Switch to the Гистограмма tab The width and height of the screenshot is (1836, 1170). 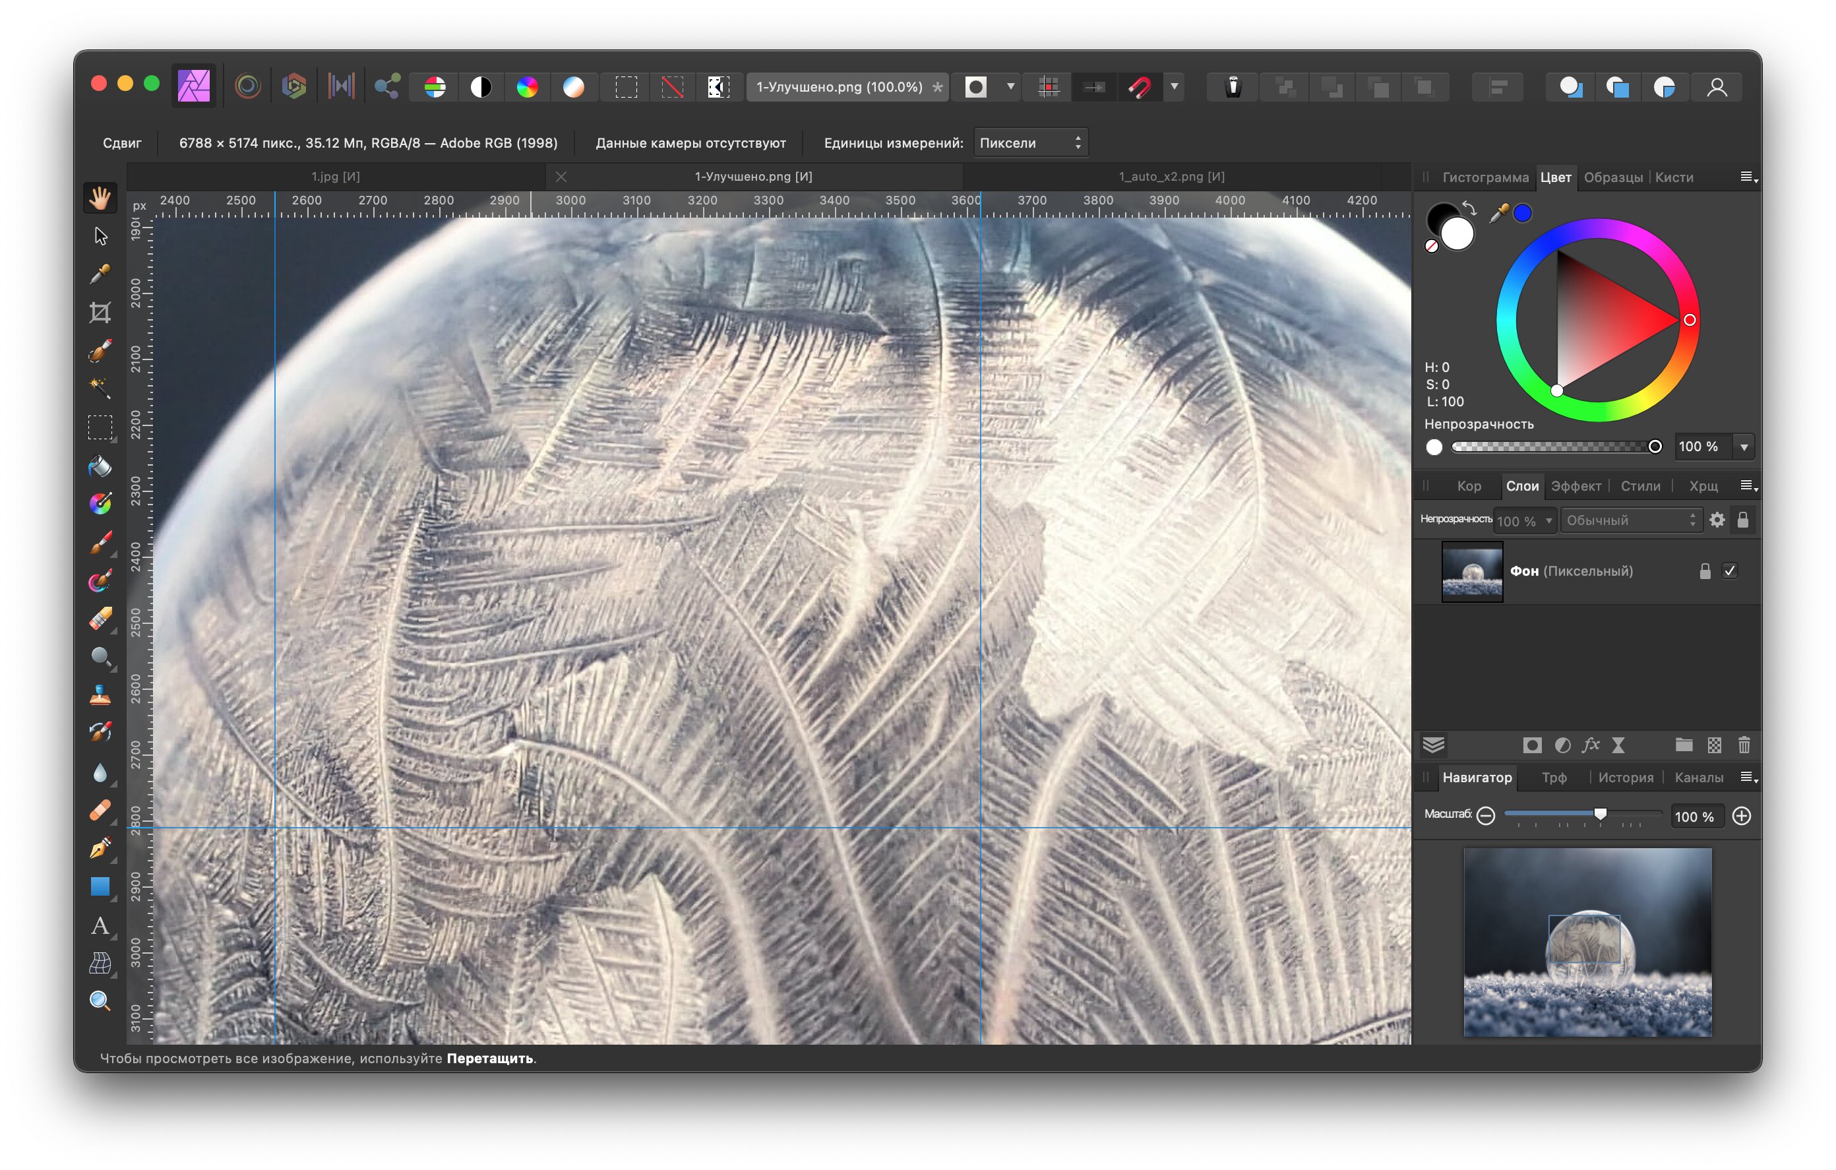click(x=1485, y=177)
